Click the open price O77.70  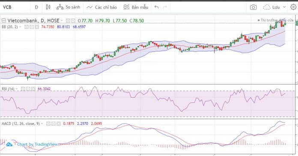click(85, 21)
